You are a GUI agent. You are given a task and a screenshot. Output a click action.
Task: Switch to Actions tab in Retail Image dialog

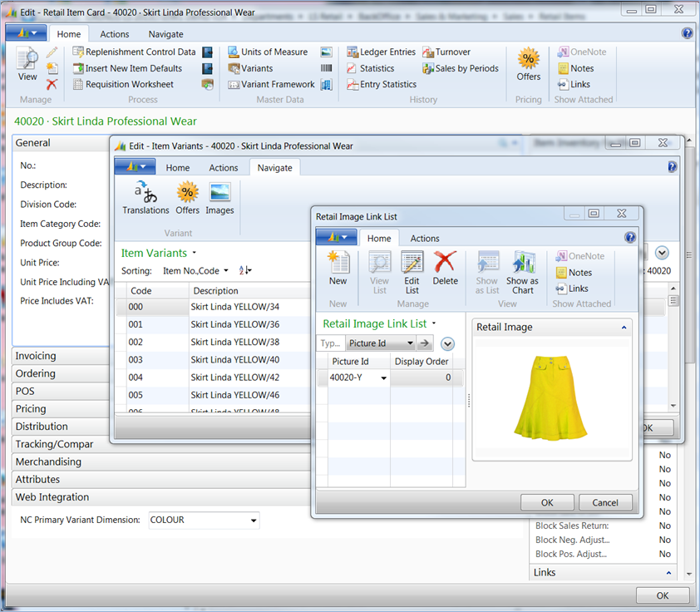[424, 238]
